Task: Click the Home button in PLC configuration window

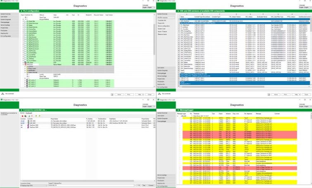Action: pos(119,94)
